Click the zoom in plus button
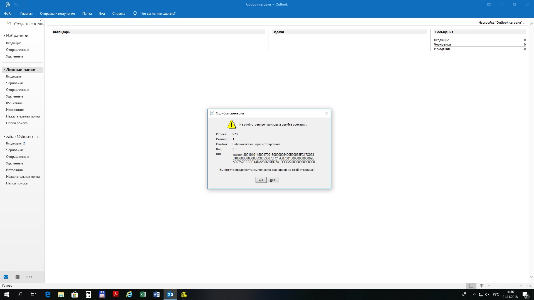 pyautogui.click(x=521, y=286)
